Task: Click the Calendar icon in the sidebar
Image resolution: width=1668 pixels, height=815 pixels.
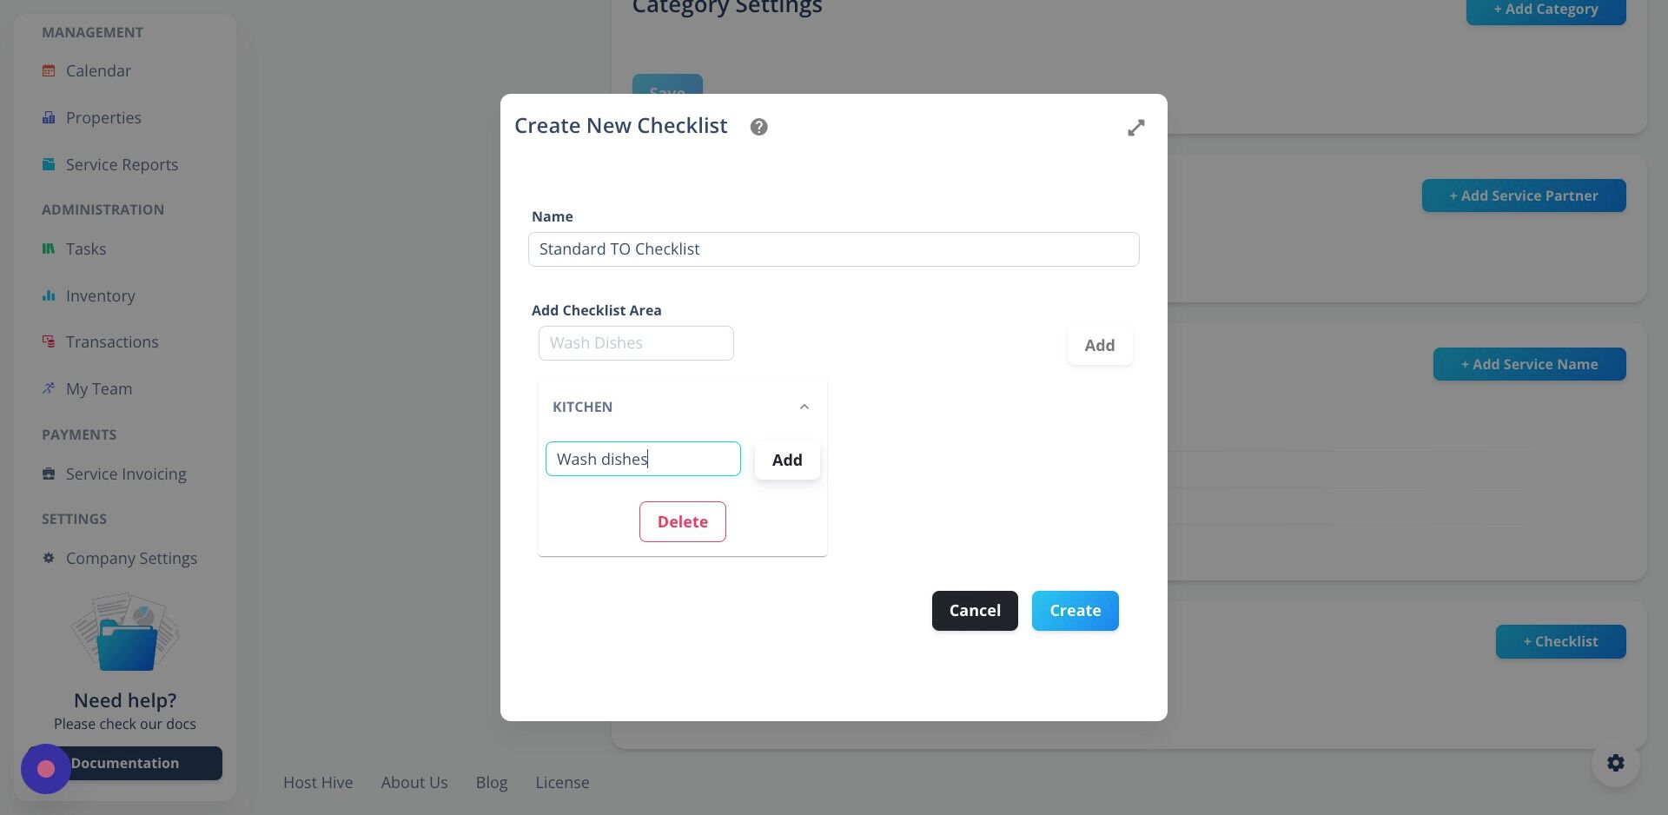Action: [x=49, y=70]
